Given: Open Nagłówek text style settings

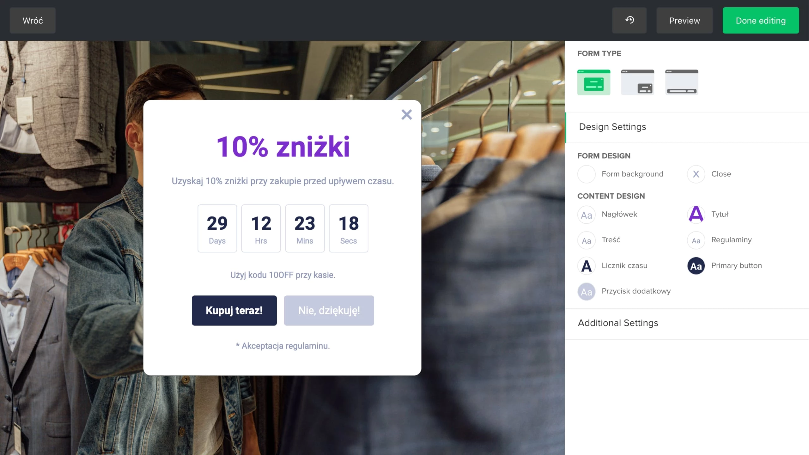Looking at the screenshot, I should (x=587, y=215).
